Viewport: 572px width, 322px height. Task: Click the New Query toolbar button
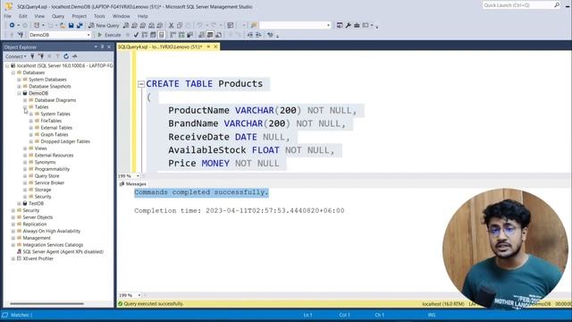[104, 25]
